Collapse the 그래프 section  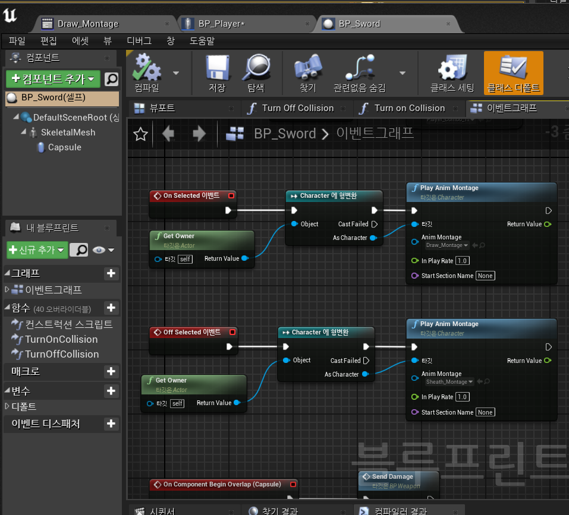tap(7, 273)
